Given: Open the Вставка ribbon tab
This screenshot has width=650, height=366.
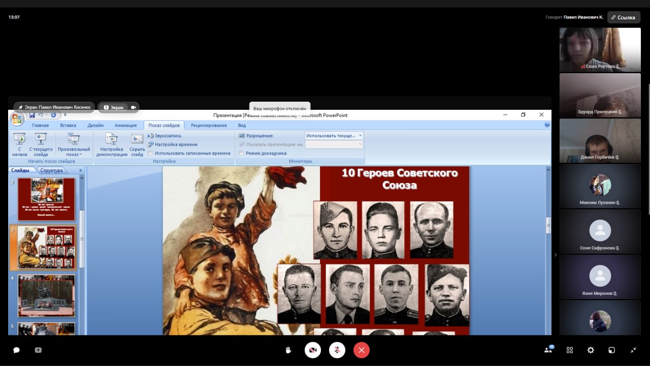Looking at the screenshot, I should pos(68,125).
